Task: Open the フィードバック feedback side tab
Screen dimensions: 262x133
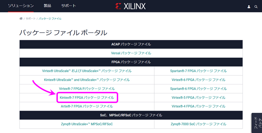Action: point(257,123)
